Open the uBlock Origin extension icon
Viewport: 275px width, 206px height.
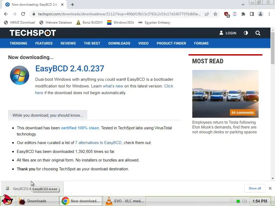pyautogui.click(x=227, y=14)
